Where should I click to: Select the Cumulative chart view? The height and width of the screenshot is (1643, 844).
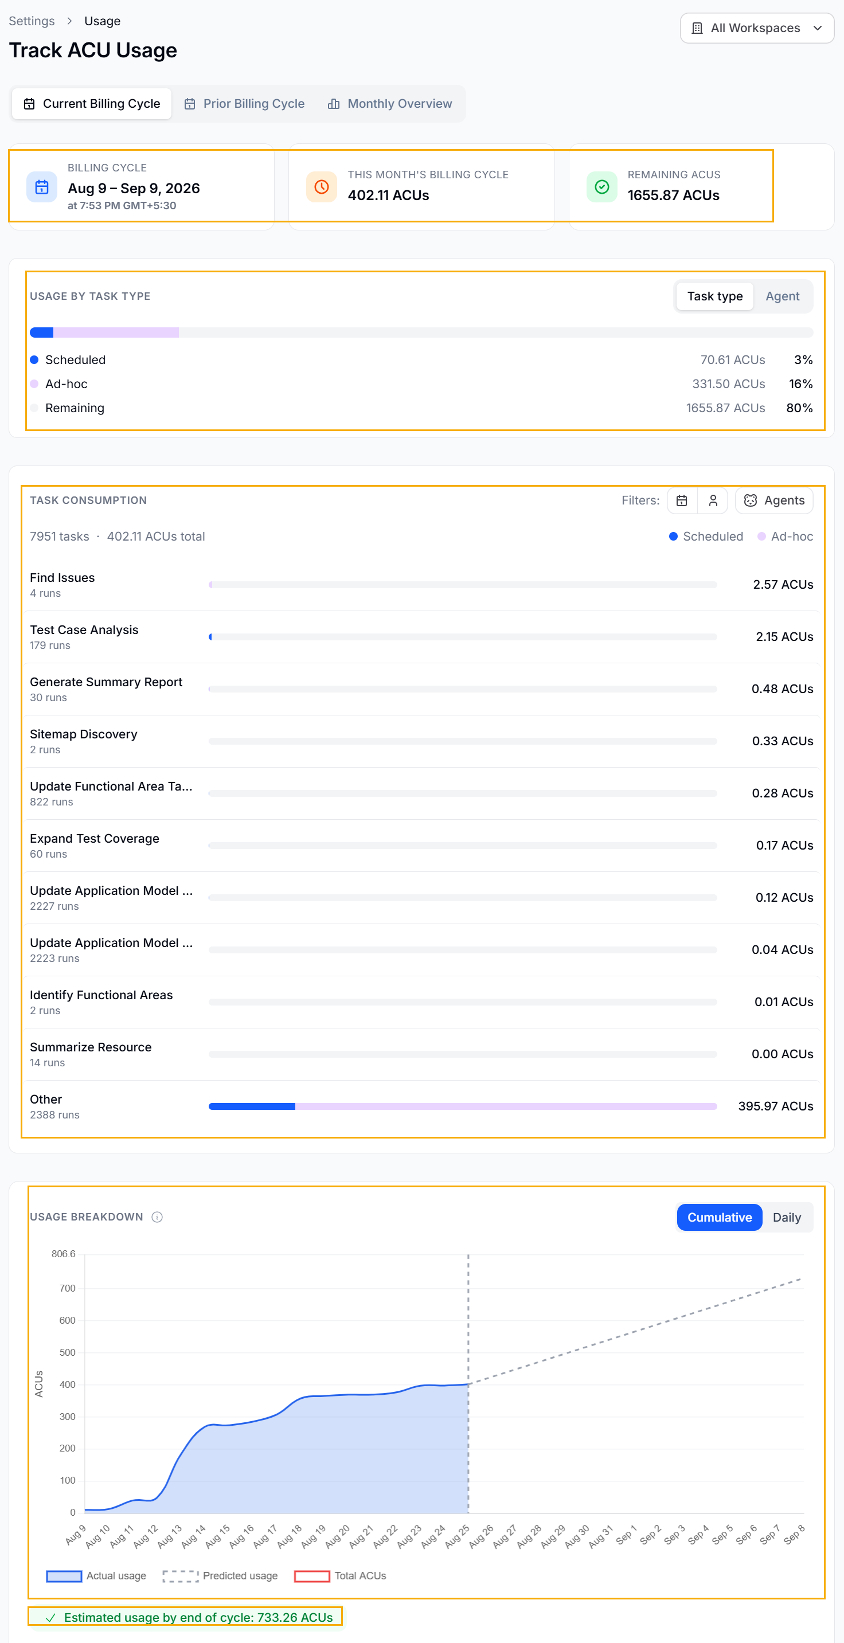click(719, 1217)
